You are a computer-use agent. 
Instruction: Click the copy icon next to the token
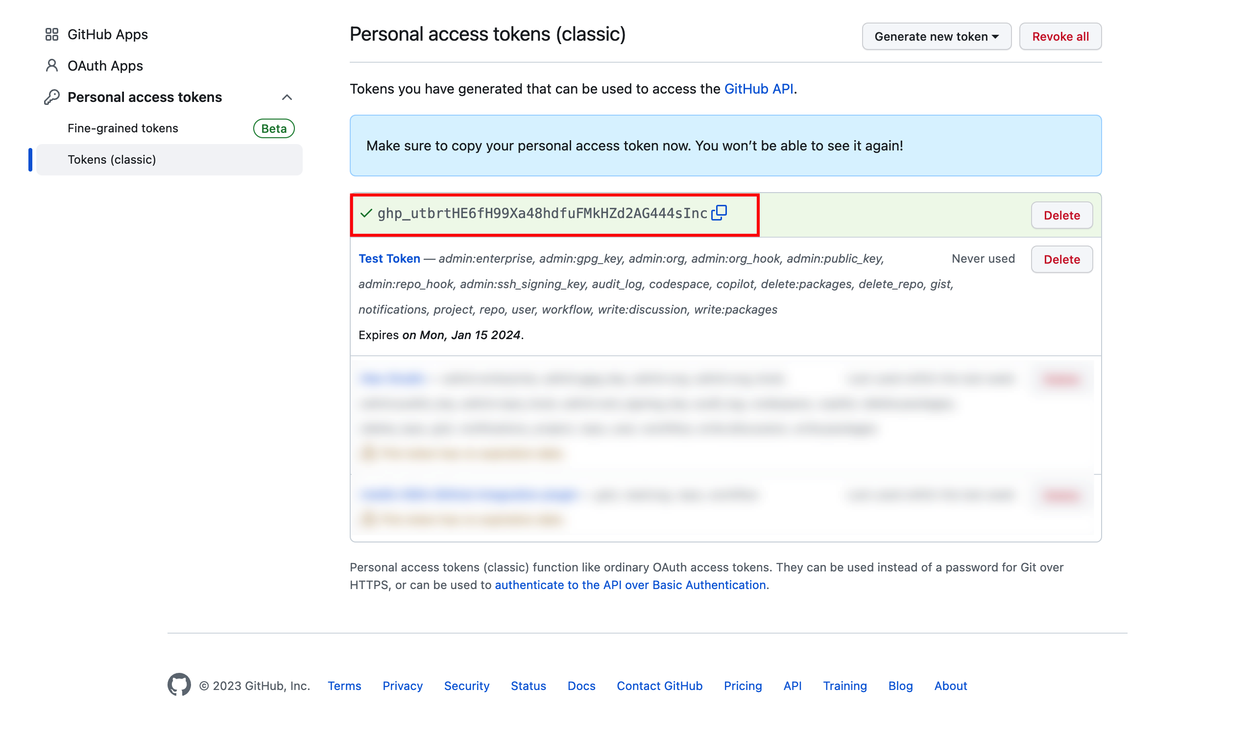point(720,214)
